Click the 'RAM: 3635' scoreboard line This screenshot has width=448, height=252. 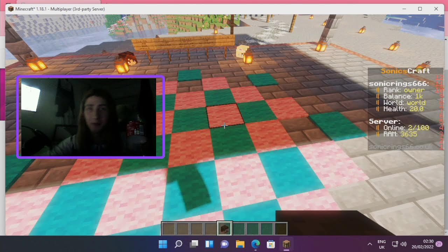pos(397,134)
